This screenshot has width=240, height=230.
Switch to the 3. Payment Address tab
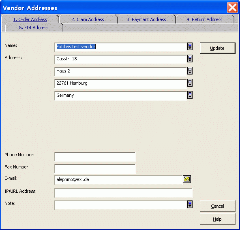click(x=146, y=19)
